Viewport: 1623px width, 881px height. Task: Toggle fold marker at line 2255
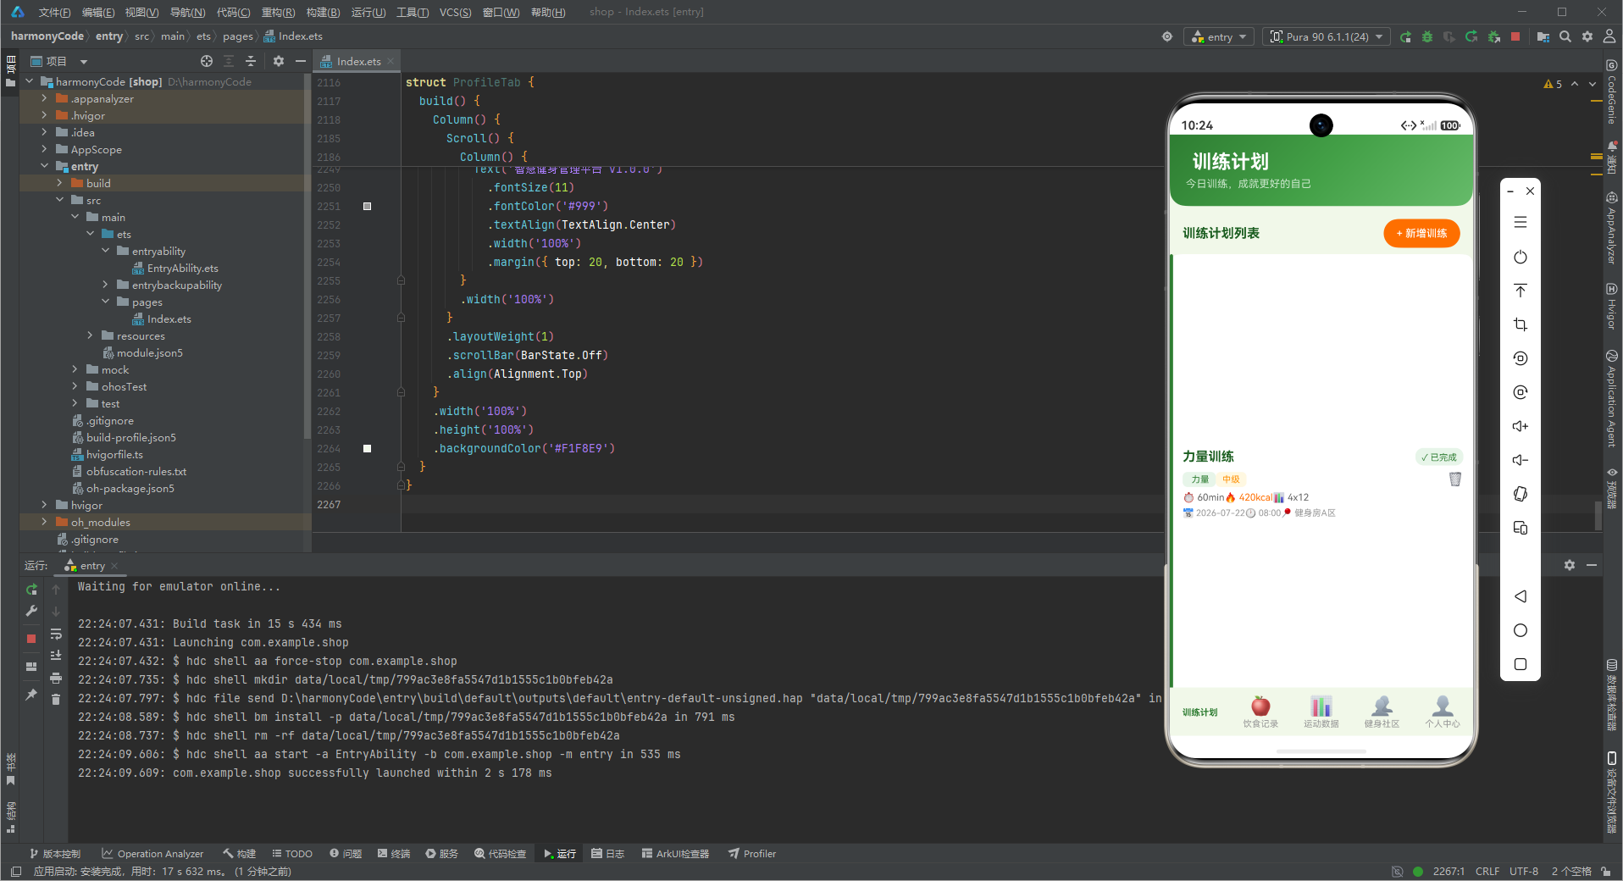click(401, 280)
